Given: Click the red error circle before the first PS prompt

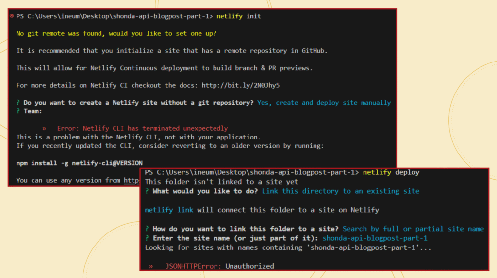Looking at the screenshot, I should coord(12,16).
